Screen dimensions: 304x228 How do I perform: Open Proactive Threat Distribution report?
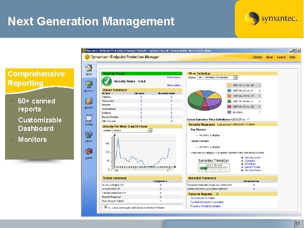[205, 206]
